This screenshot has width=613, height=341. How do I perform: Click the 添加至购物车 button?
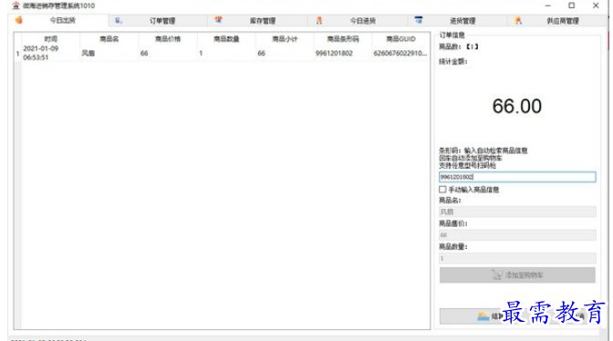click(517, 275)
